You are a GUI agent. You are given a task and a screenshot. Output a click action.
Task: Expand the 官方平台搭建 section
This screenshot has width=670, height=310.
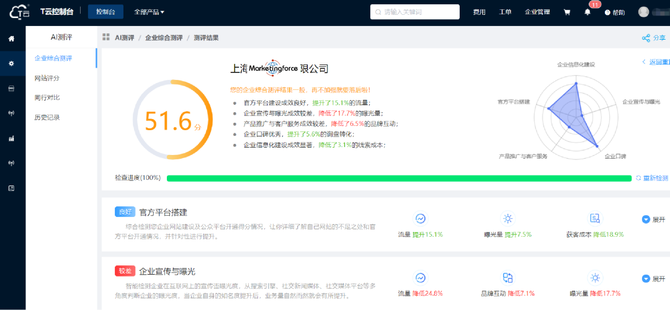(x=653, y=219)
